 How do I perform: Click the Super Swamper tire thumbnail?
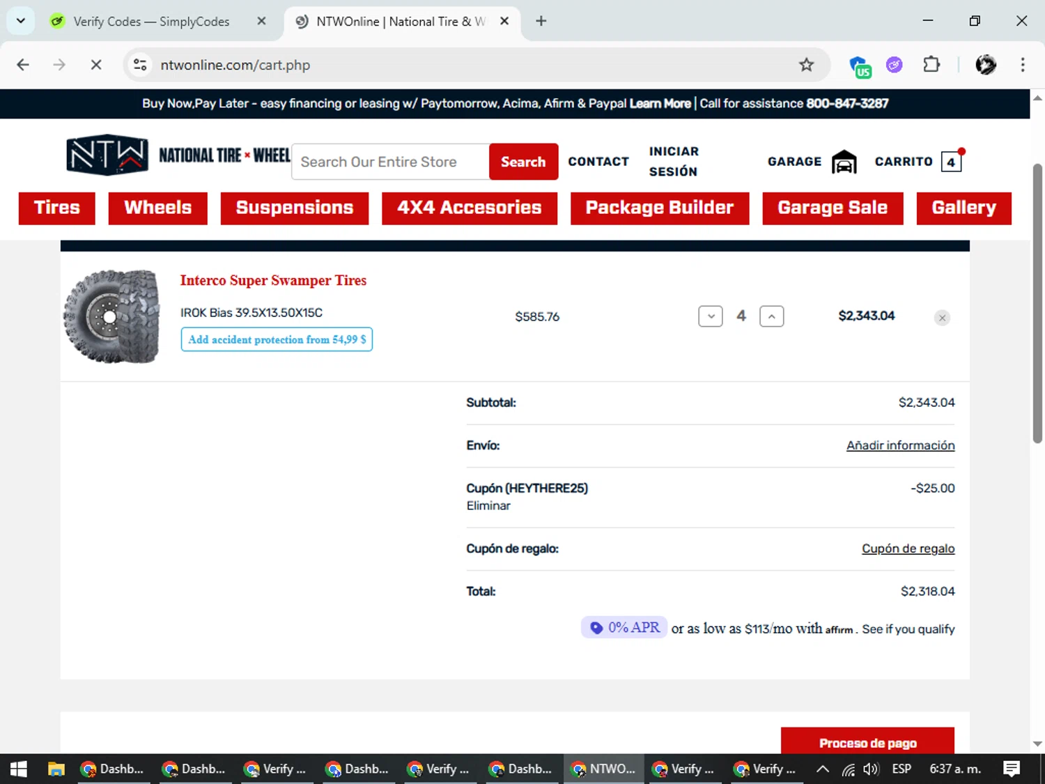112,316
